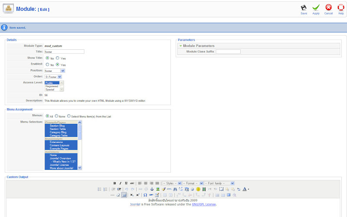Select Joomla! License in Menu Selection
Viewport: 347px width, 217px height.
(61, 165)
